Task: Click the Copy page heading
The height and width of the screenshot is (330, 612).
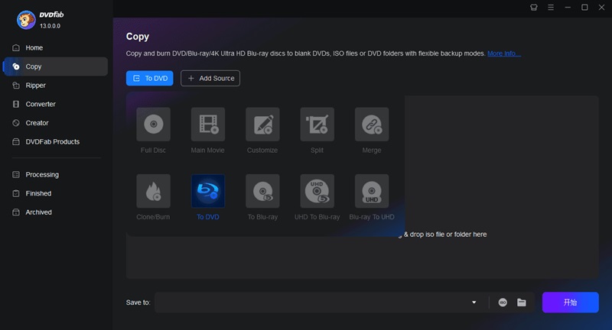Action: (x=138, y=37)
